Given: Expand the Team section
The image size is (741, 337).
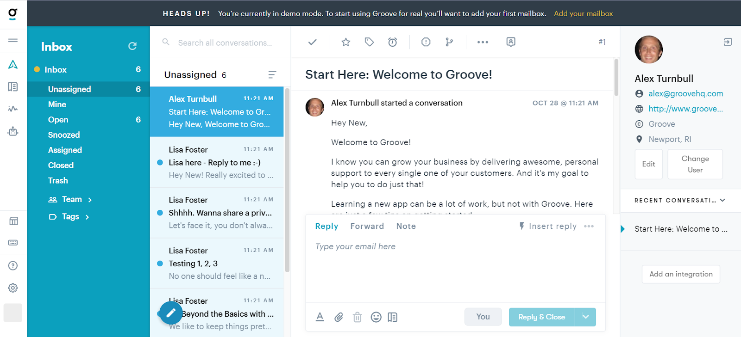Looking at the screenshot, I should (70, 200).
